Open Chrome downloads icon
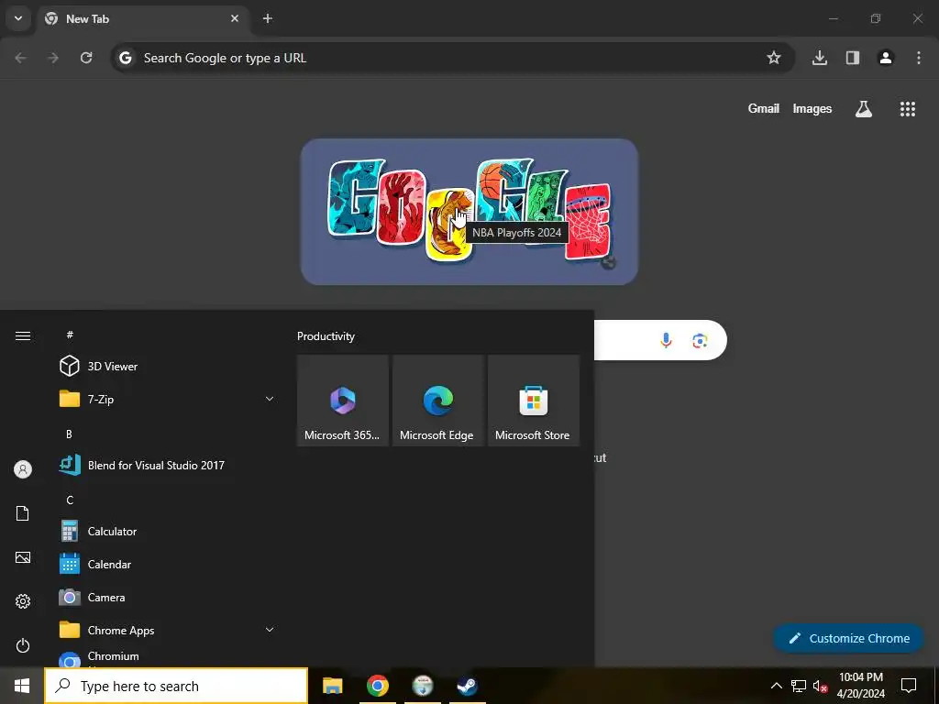The image size is (939, 704). [x=820, y=58]
